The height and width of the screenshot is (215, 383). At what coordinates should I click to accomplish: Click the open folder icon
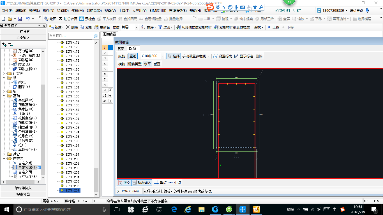[10, 19]
